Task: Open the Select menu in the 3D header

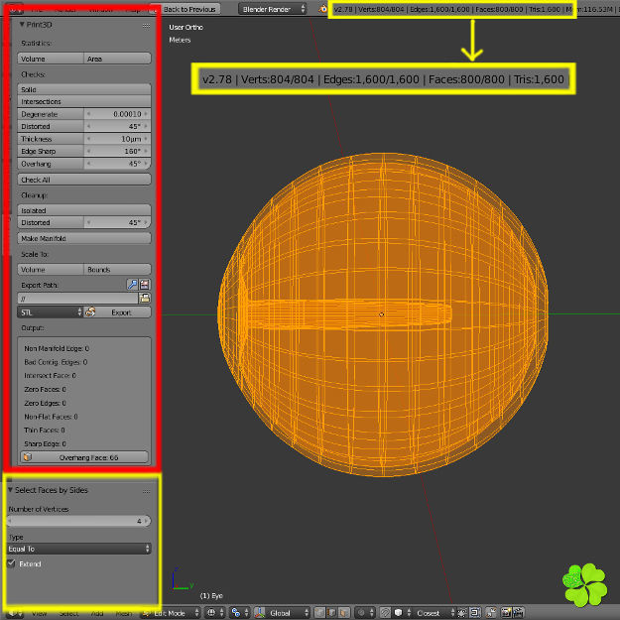Action: (68, 613)
